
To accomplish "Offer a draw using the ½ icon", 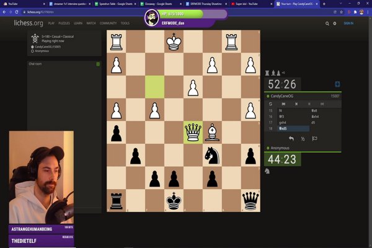I will 303,139.
